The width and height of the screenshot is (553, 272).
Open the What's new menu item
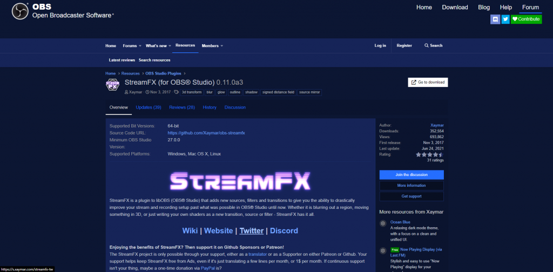[156, 46]
